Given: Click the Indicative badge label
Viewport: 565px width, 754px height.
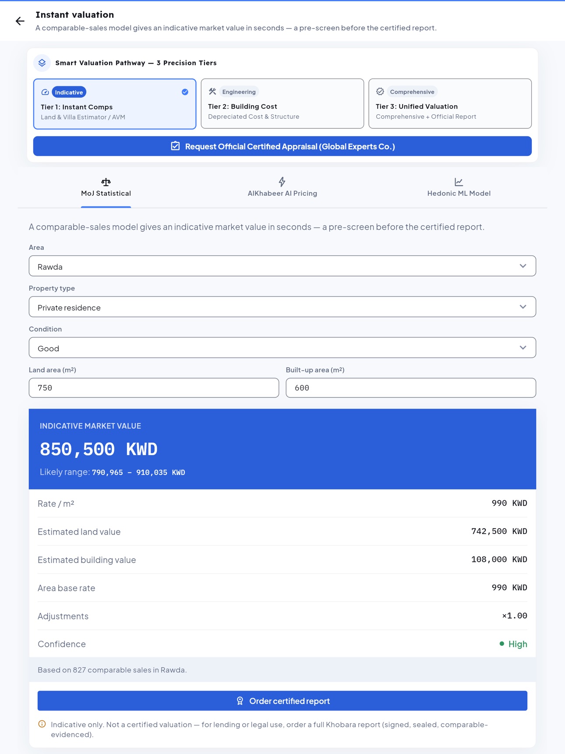Looking at the screenshot, I should pos(69,92).
